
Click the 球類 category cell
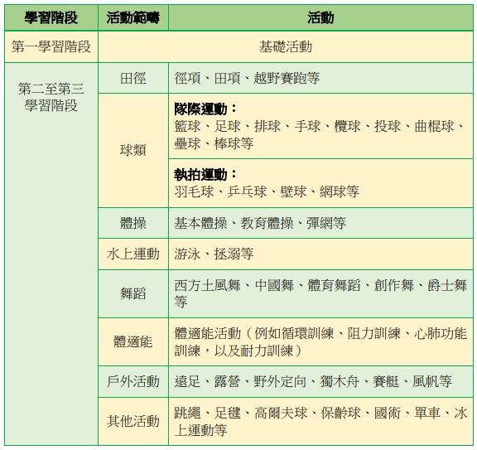[133, 150]
